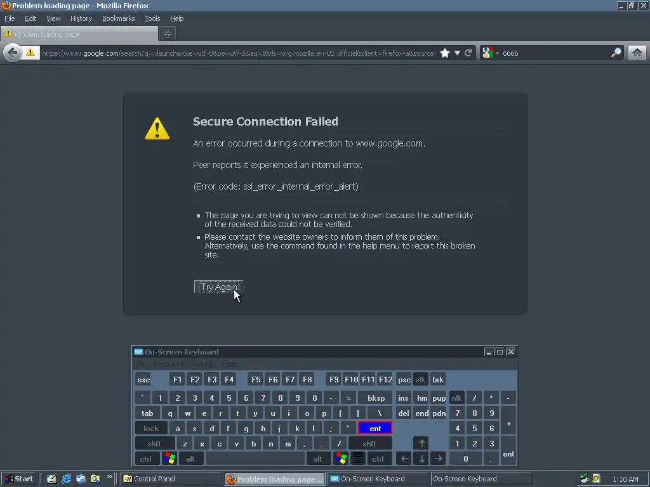Screen dimensions: 650x487
Task: Click the search quick launch icon
Action: [x=95, y=479]
